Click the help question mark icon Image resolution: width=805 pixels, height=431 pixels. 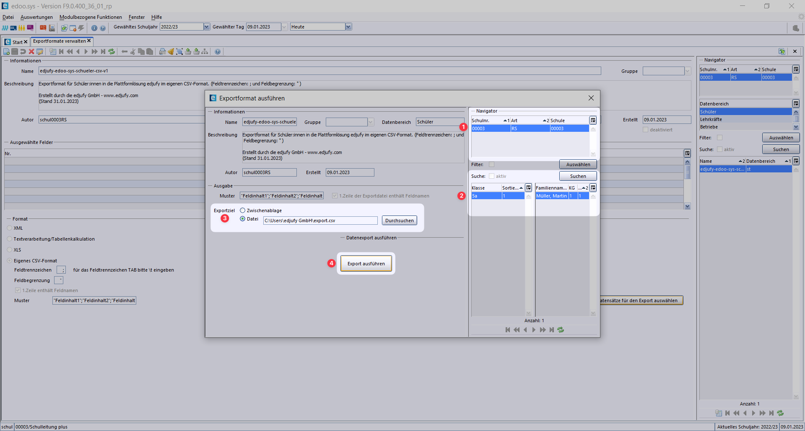coord(218,51)
